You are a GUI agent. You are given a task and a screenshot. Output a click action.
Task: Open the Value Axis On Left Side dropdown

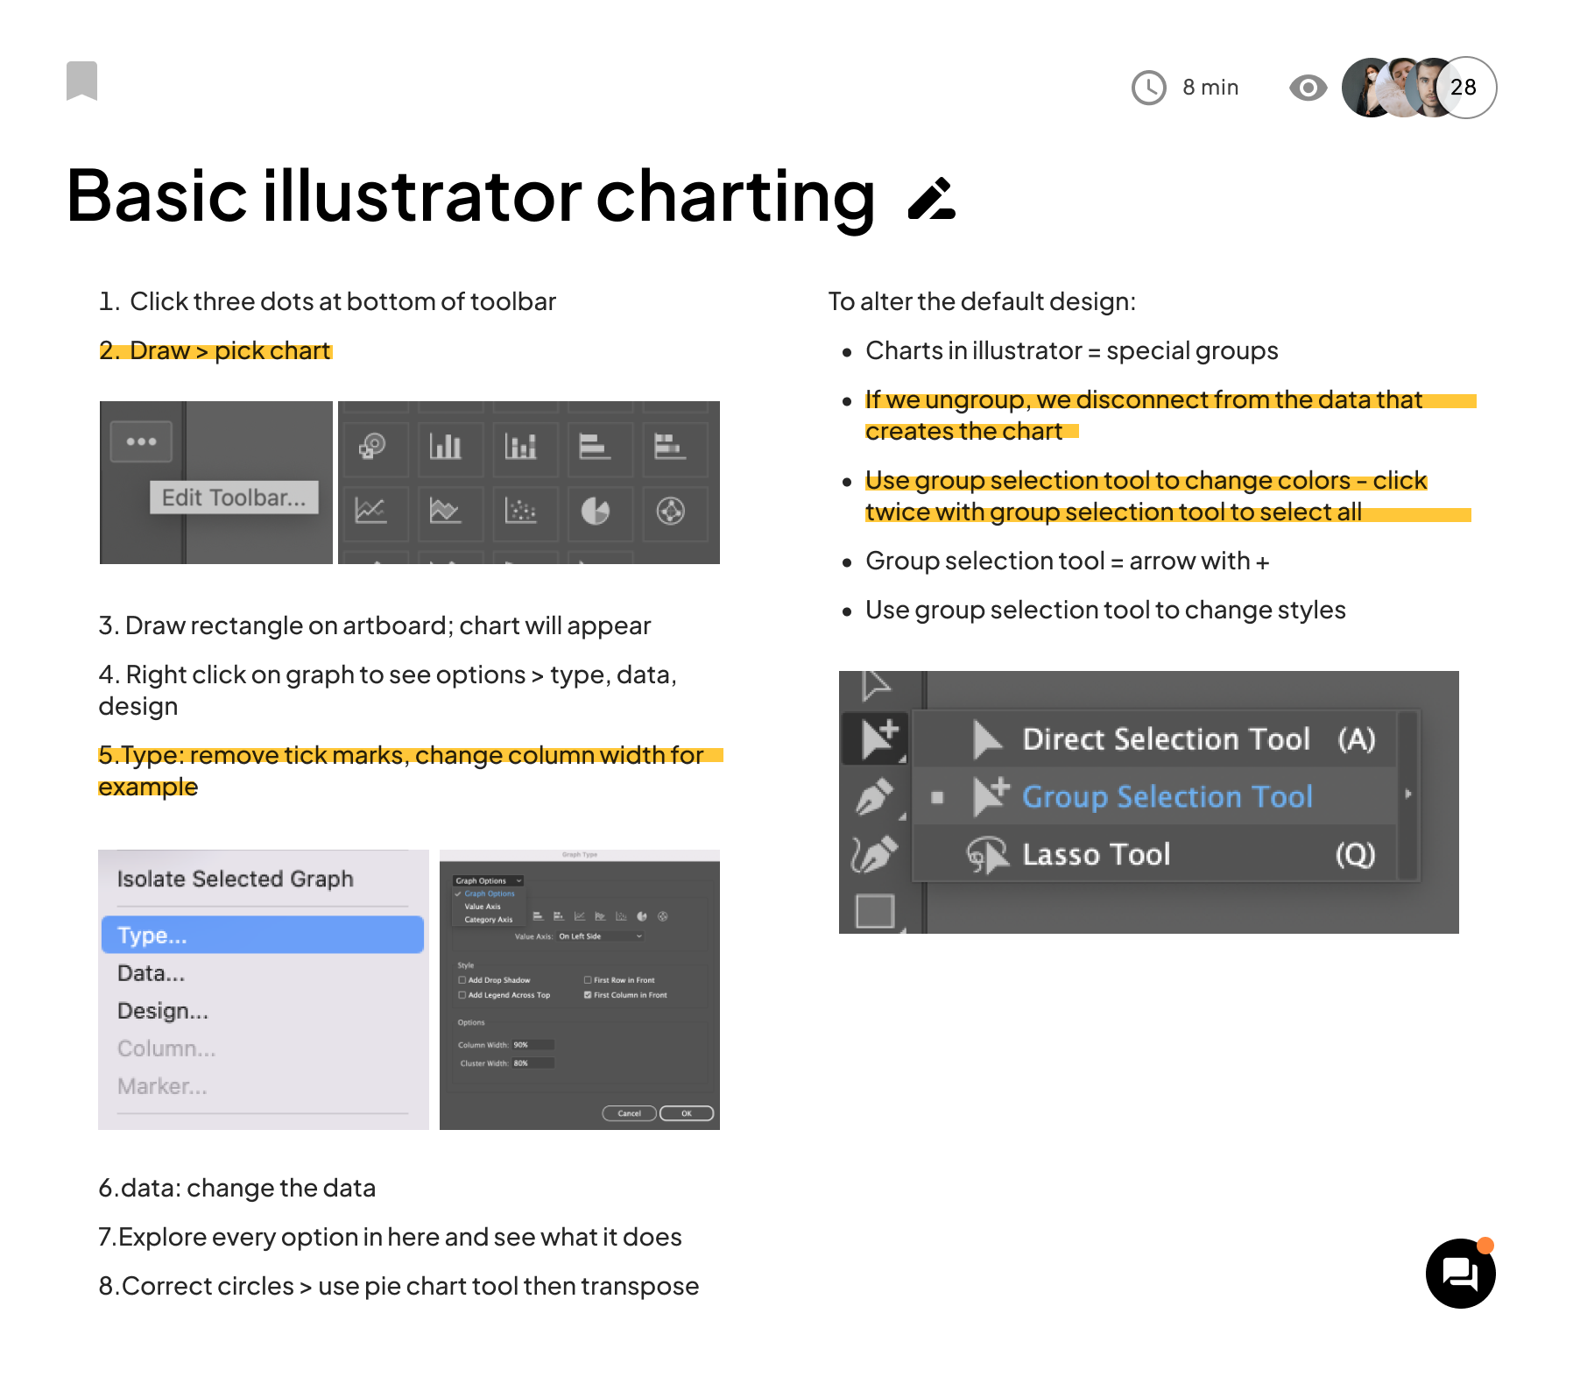[x=600, y=936]
